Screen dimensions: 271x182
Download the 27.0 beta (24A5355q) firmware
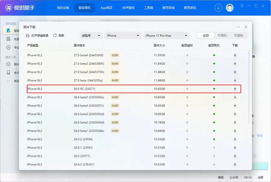(x=235, y=80)
